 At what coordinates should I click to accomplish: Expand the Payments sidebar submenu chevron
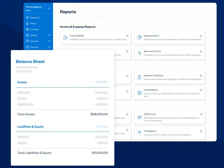click(x=49, y=41)
